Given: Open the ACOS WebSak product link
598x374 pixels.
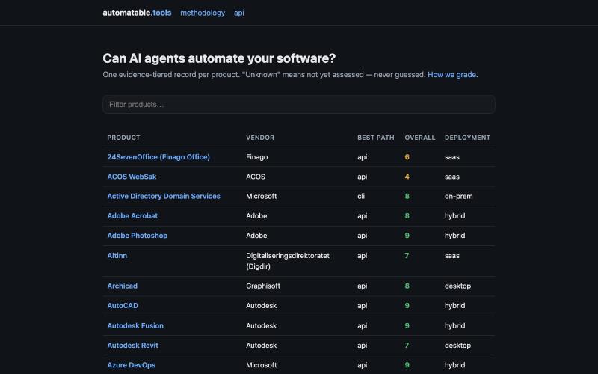Looking at the screenshot, I should point(132,177).
